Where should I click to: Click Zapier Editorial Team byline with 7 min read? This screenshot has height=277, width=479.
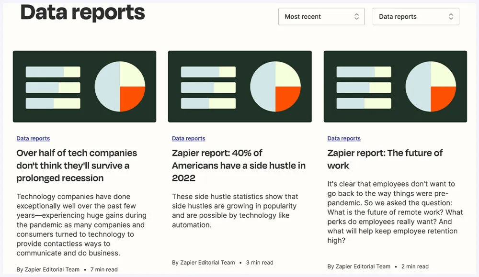point(67,270)
